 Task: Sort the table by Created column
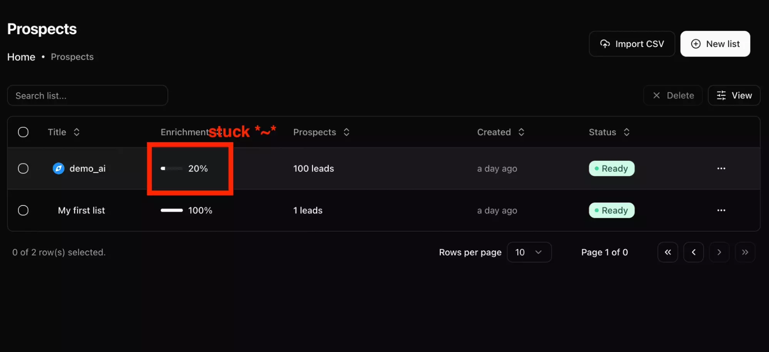point(500,132)
